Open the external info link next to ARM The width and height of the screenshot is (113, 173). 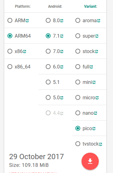27,21
